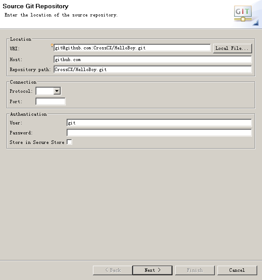
Task: Click the Repository path field
Action: 153,69
